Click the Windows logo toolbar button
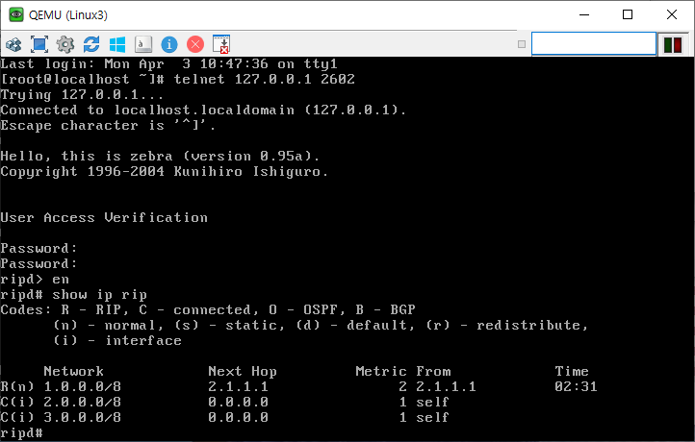This screenshot has width=695, height=442. point(117,44)
